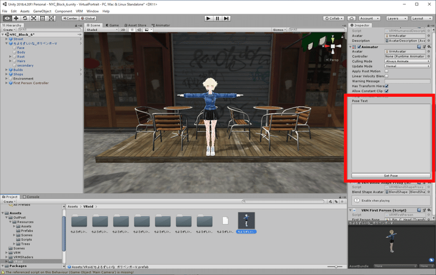Screen dimensions: 436x275
Task: Select First Person Controller in Hierarchy
Action: pyautogui.click(x=31, y=83)
